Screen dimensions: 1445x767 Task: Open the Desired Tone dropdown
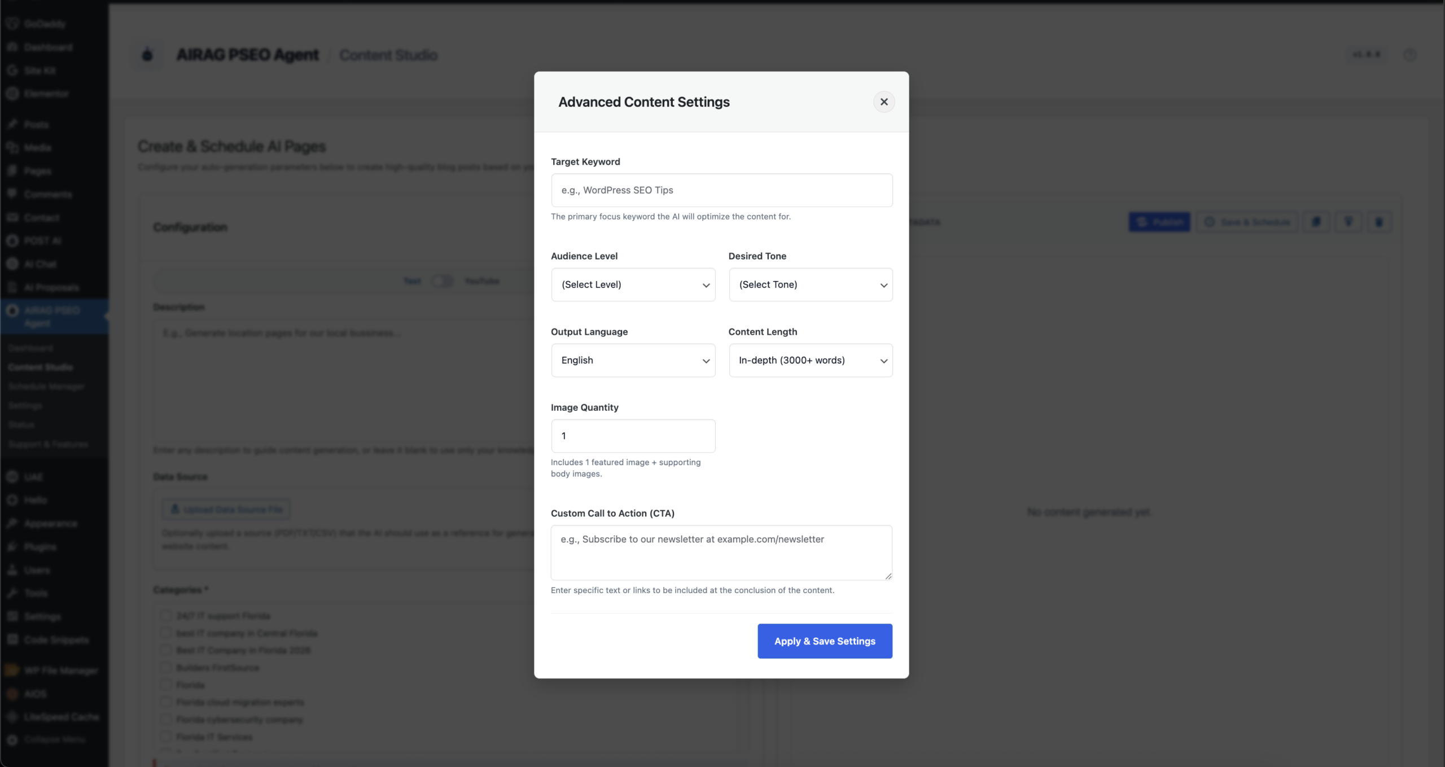811,284
